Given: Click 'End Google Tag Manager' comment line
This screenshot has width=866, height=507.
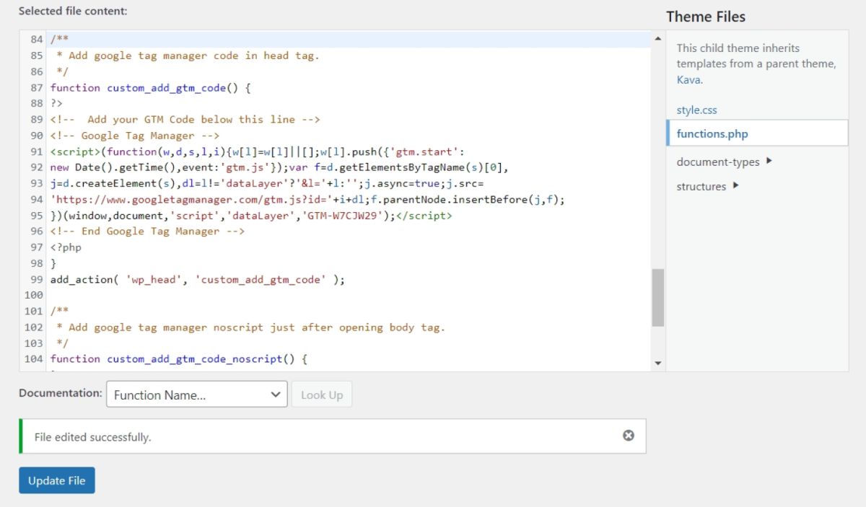Looking at the screenshot, I should (147, 231).
